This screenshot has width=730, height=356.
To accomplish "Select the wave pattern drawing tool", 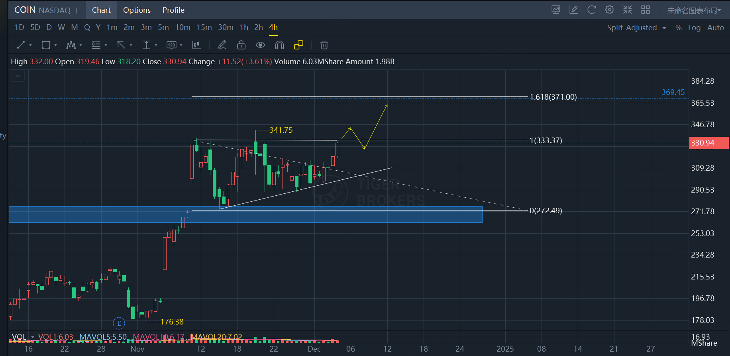I will [x=71, y=45].
